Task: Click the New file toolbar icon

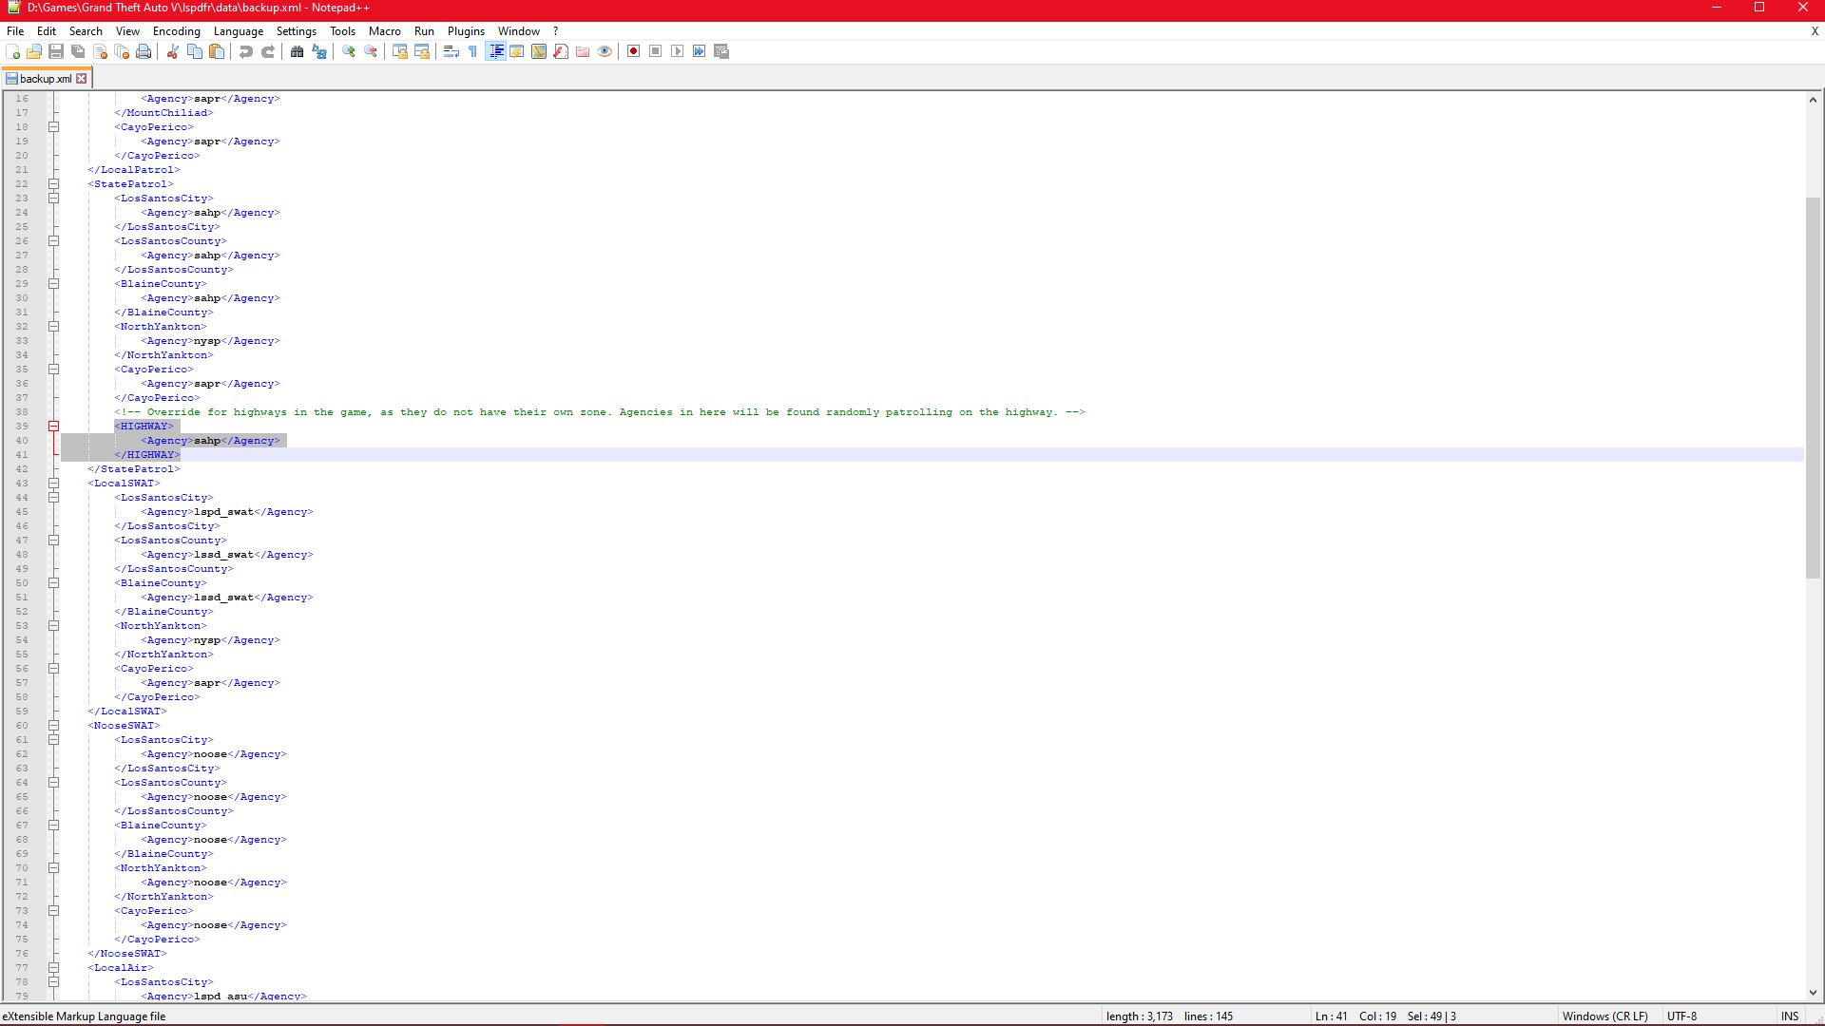Action: [x=13, y=51]
